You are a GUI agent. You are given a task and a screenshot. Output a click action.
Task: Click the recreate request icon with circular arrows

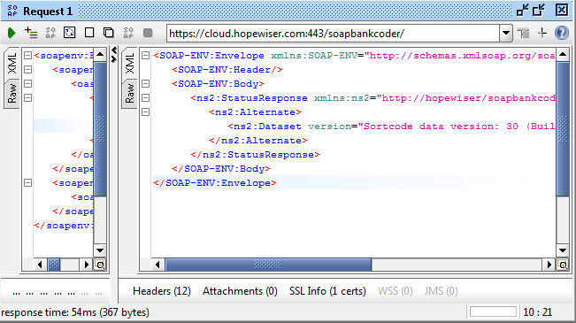69,33
